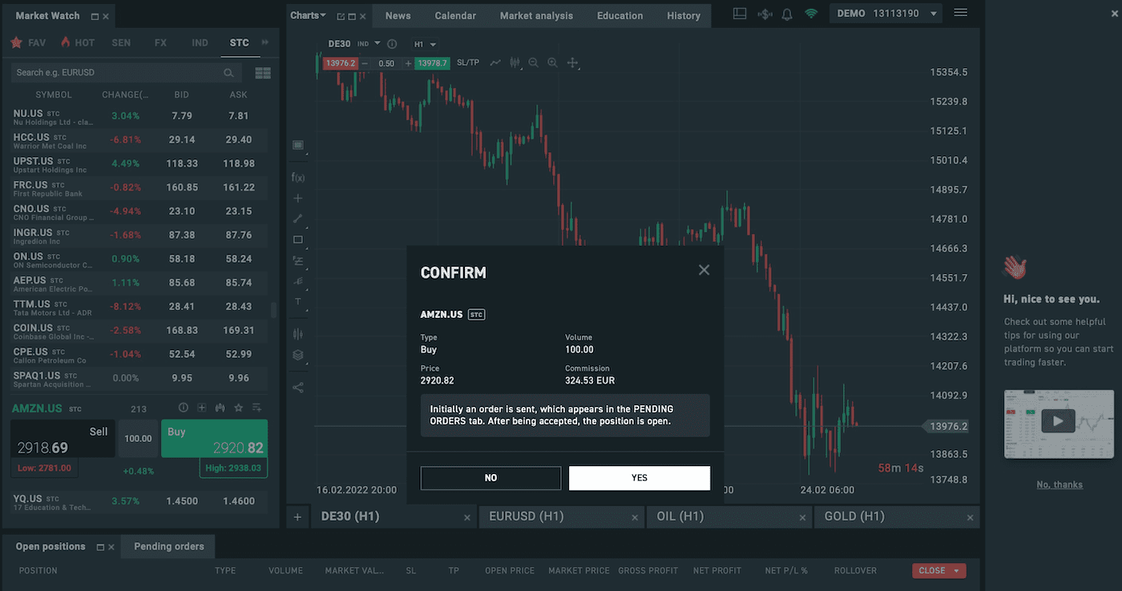Switch to the Pending orders tab

(169, 546)
